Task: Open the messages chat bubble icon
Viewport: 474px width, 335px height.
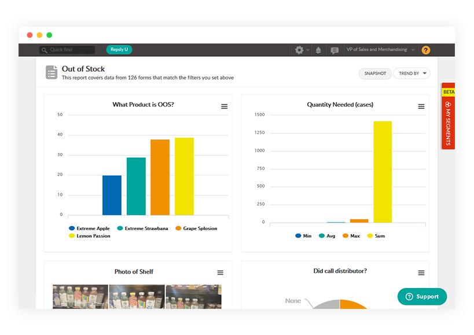Action: pos(335,50)
